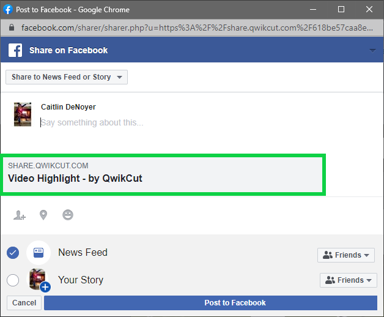Click the News Feed label
The width and height of the screenshot is (384, 317).
point(83,253)
